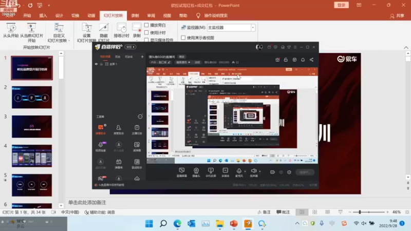Start slideshow from beginning (从头开始)
411x231 pixels.
pyautogui.click(x=11, y=30)
